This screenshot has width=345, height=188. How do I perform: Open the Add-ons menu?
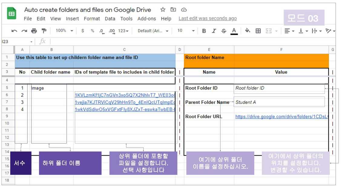pos(146,19)
